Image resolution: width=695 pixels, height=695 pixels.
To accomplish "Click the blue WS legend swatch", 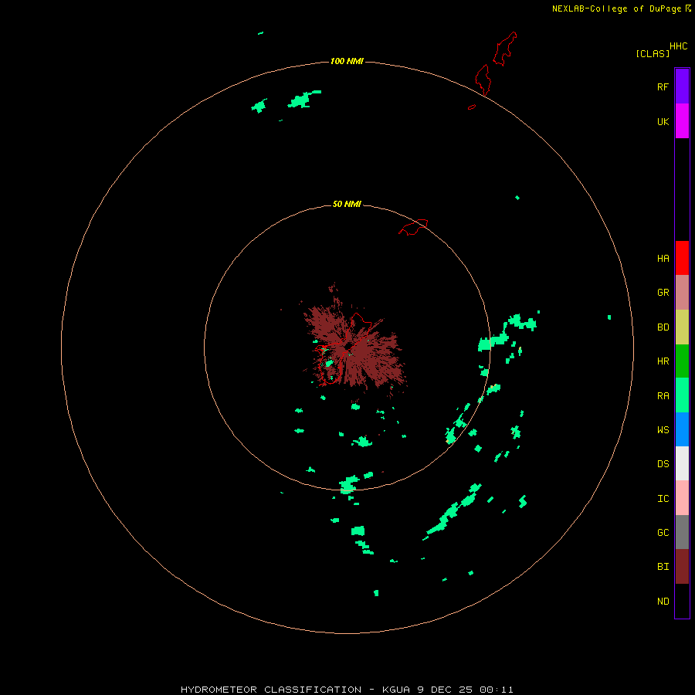I will 682,429.
